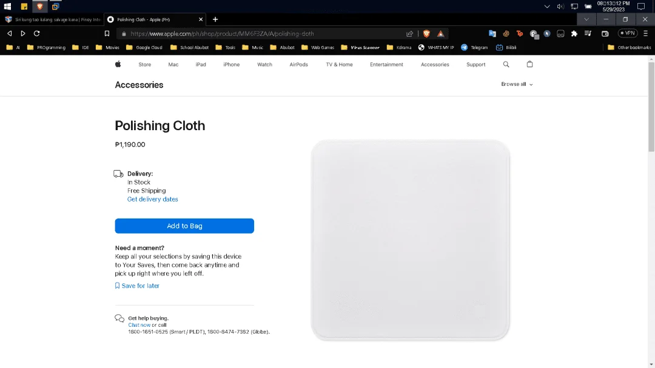Screen dimensions: 655x368
Task: Open the Bilibili bookmark
Action: [x=506, y=47]
